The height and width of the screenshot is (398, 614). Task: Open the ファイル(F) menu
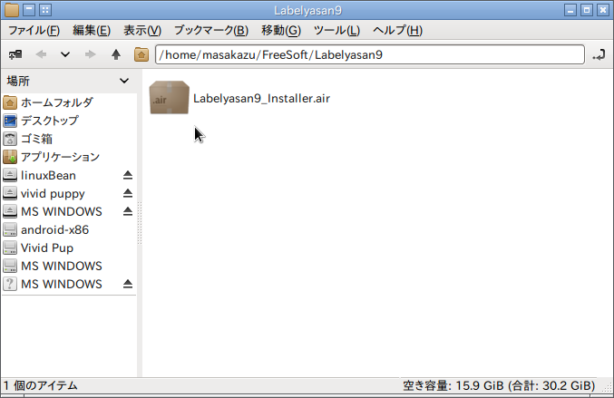34,30
